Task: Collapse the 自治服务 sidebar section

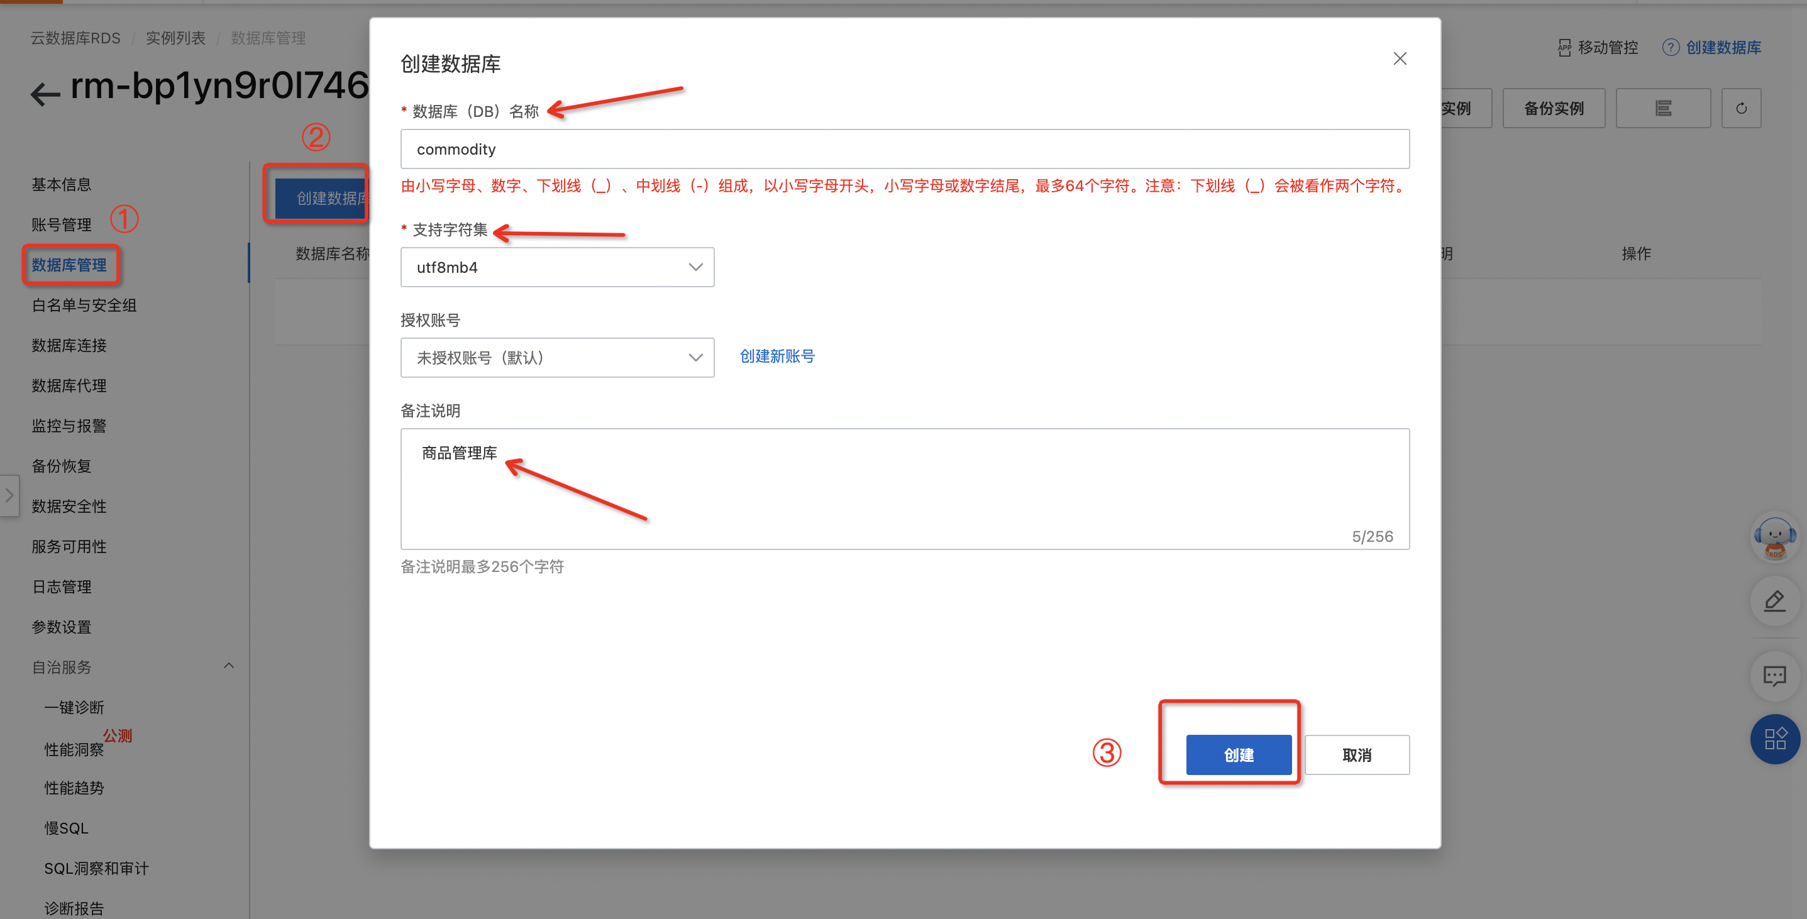Action: (229, 666)
